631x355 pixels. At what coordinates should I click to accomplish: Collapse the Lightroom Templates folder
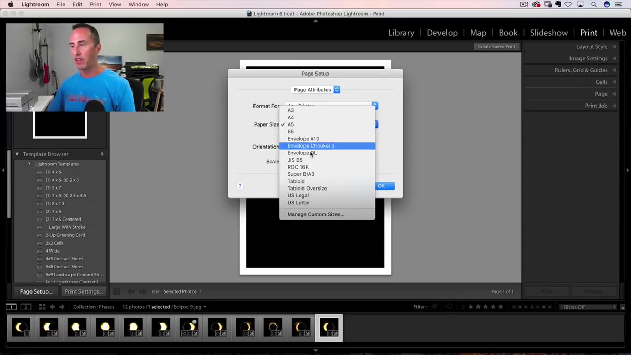pos(29,164)
